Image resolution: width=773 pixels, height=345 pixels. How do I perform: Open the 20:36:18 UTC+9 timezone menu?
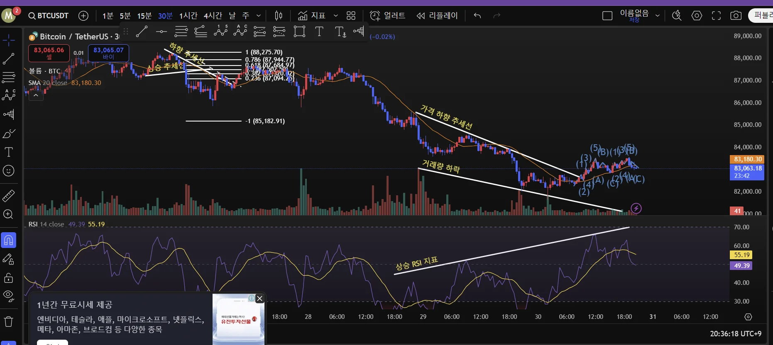click(736, 333)
